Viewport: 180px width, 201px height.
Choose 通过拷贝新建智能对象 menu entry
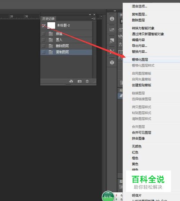pyautogui.click(x=148, y=34)
